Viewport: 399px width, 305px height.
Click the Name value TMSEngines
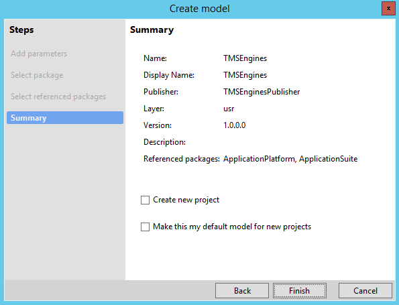pyautogui.click(x=245, y=58)
